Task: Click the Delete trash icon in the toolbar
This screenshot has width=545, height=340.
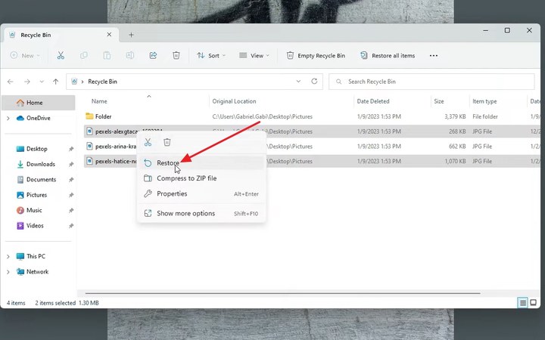Action: pyautogui.click(x=176, y=55)
